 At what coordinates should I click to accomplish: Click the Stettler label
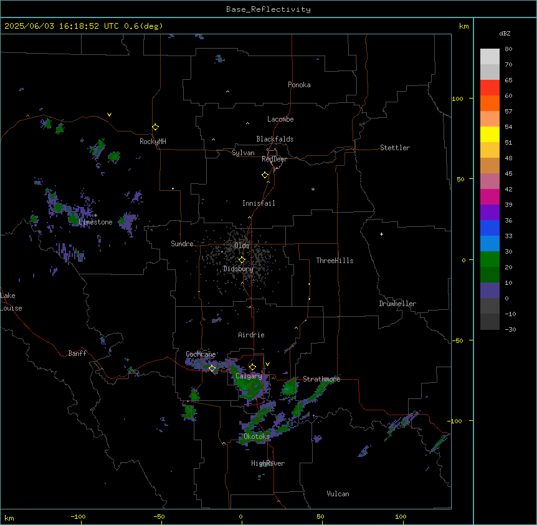[395, 148]
